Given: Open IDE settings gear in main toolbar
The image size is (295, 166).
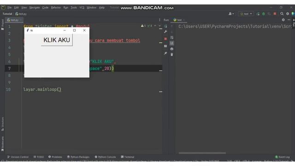Looking at the screenshot, I should point(288,14).
